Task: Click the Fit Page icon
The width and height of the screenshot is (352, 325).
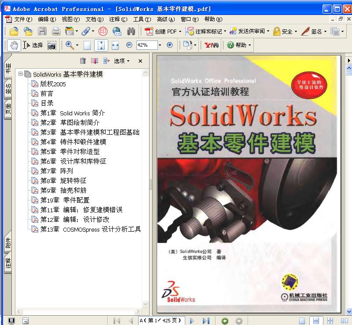Action: click(x=101, y=45)
